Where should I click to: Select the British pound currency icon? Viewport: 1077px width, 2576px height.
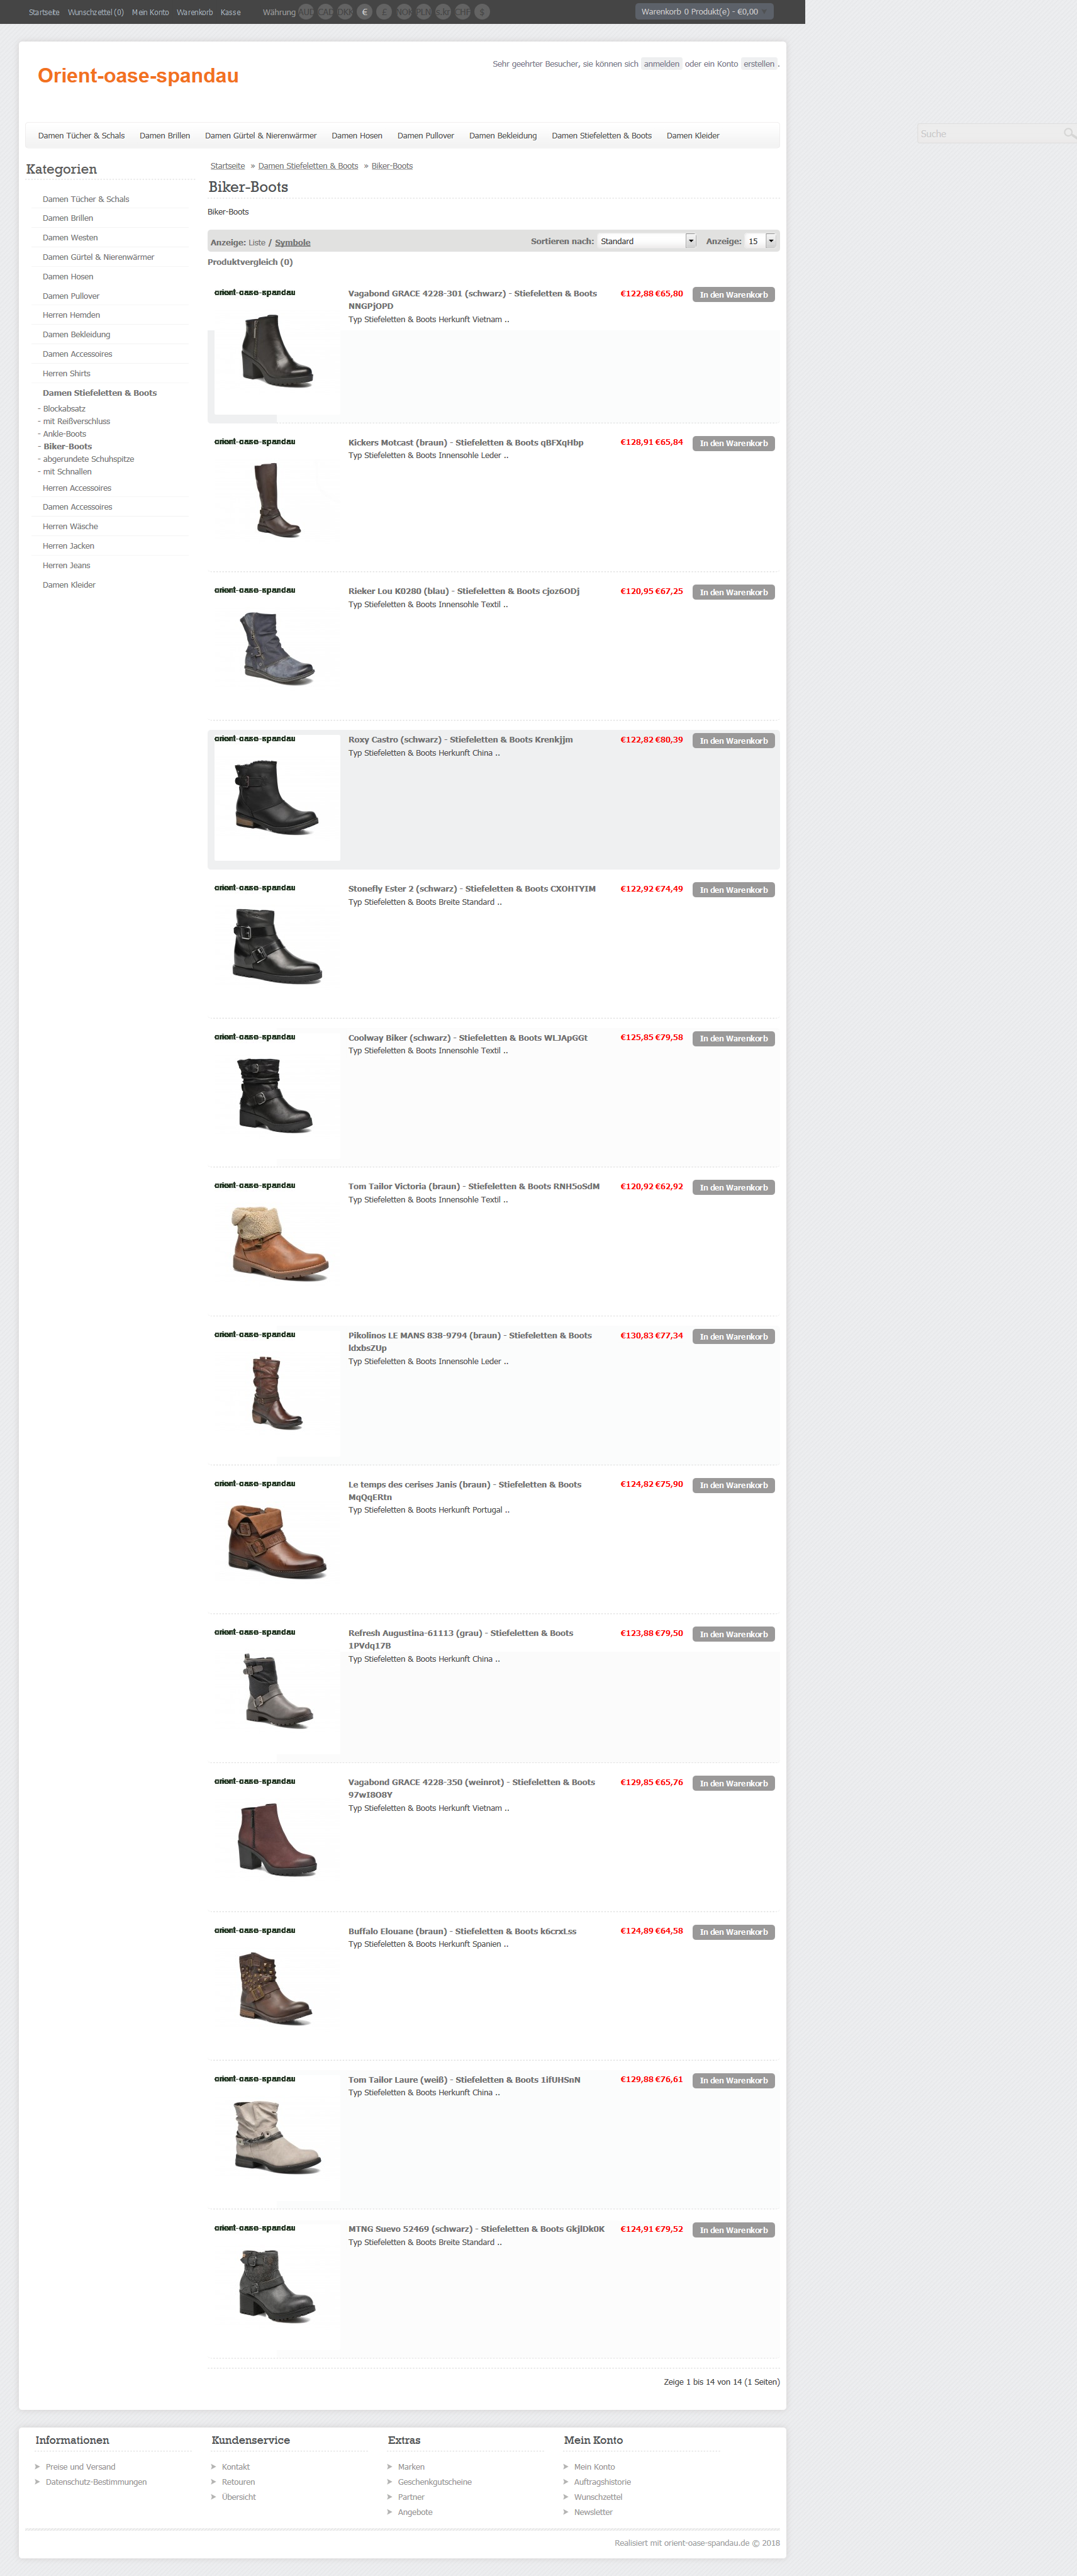384,12
